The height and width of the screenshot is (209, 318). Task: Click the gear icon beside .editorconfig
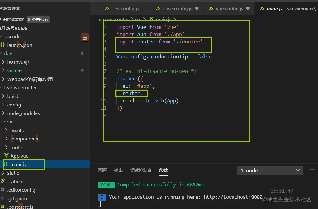[2, 190]
